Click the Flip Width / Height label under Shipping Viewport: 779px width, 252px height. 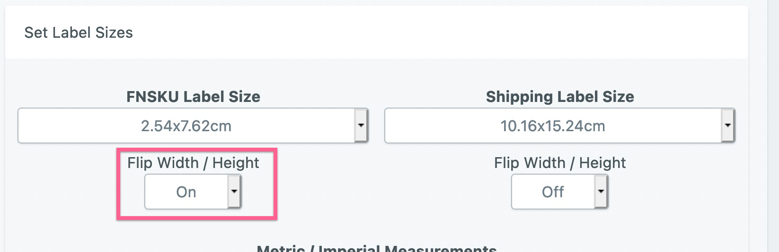coord(560,163)
